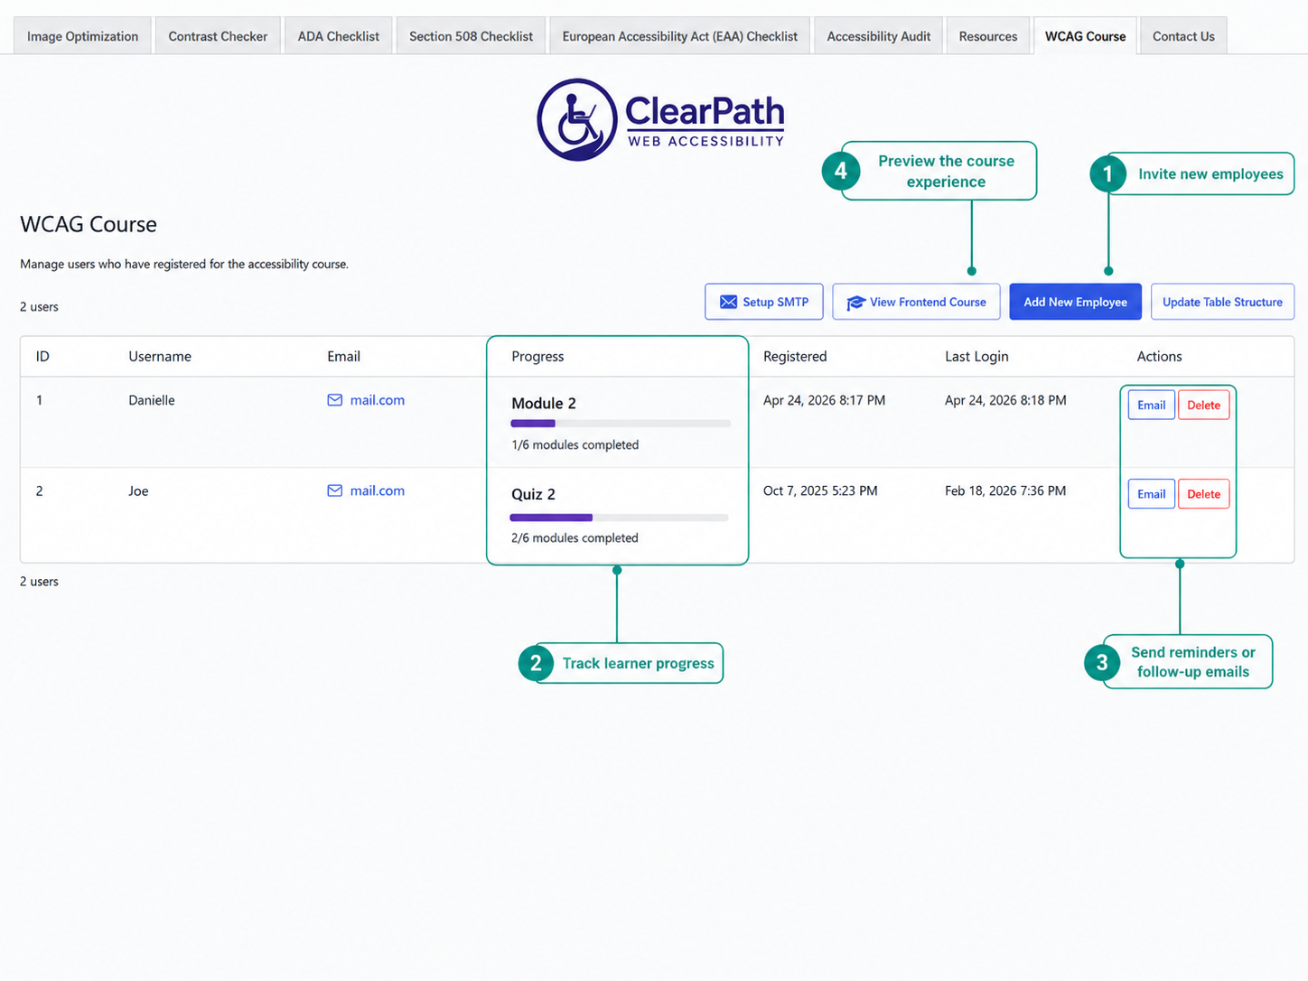
Task: Click the Actions column header
Action: click(x=1159, y=356)
